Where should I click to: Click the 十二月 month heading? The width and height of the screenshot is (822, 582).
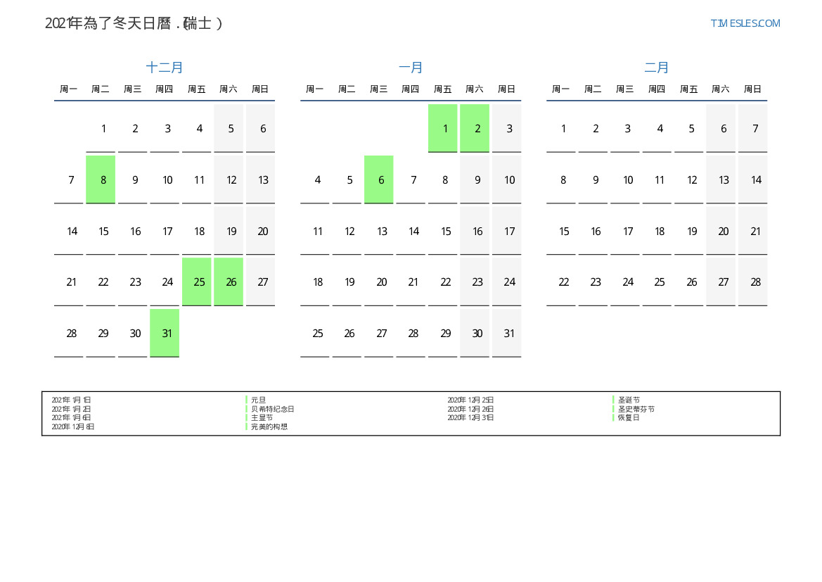click(x=165, y=68)
